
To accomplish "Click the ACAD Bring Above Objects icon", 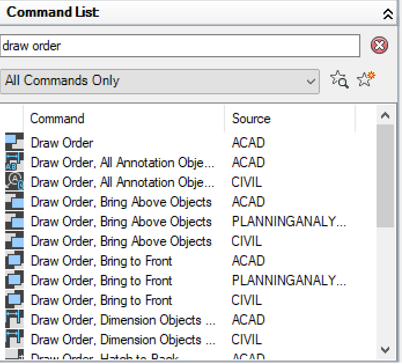I will [x=14, y=202].
